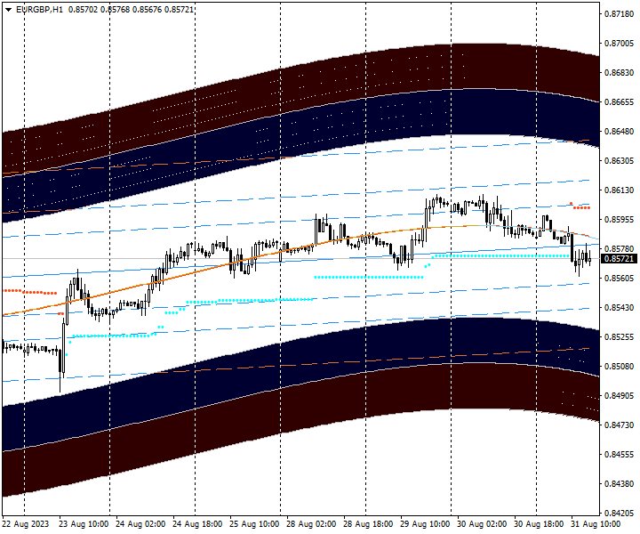Screen dimensions: 640x534
Task: Select the red dotted line at top right
Action: point(582,207)
